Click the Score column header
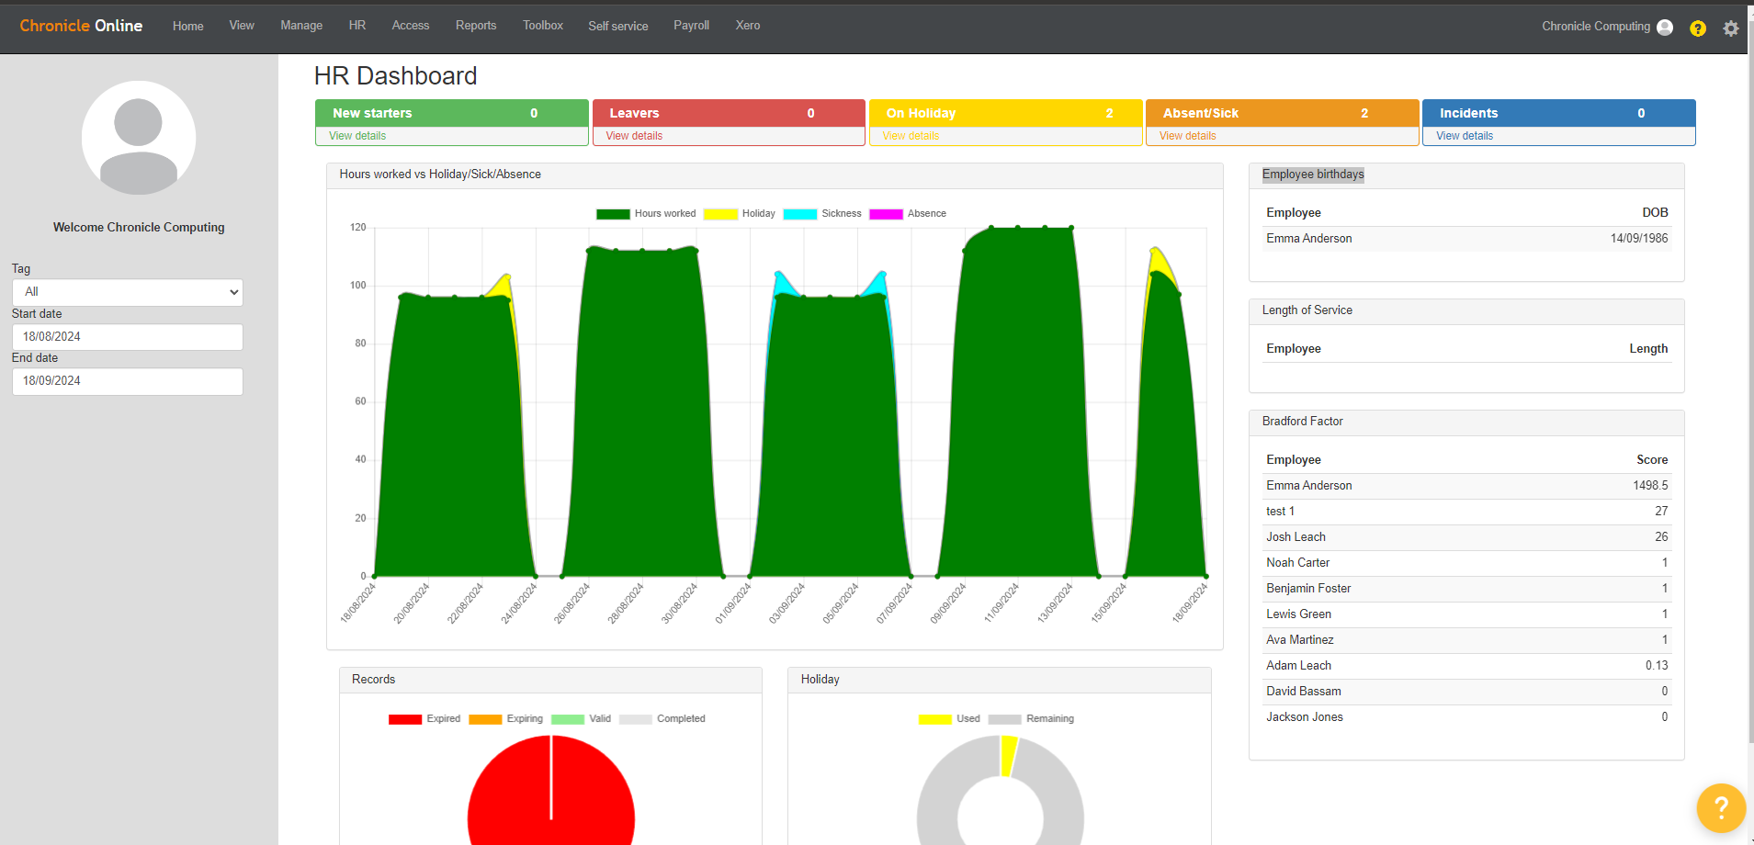 point(1652,460)
